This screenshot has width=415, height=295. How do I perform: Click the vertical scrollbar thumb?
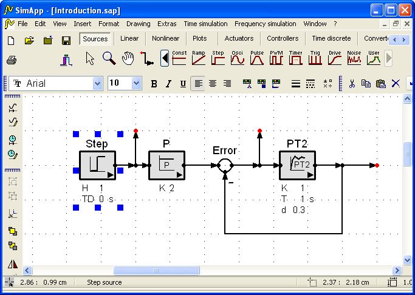(x=407, y=154)
